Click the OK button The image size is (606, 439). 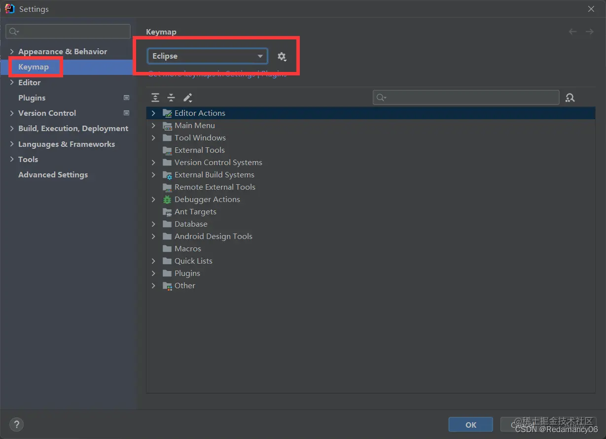471,424
